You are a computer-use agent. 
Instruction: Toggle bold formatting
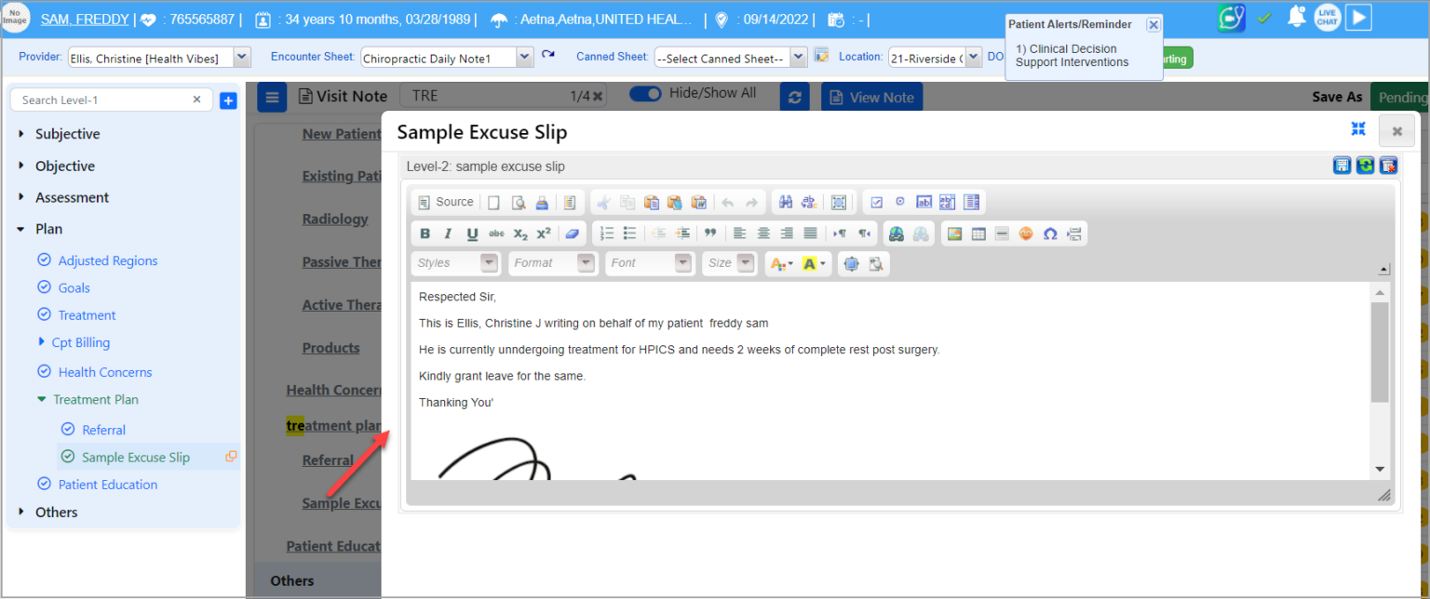point(425,233)
